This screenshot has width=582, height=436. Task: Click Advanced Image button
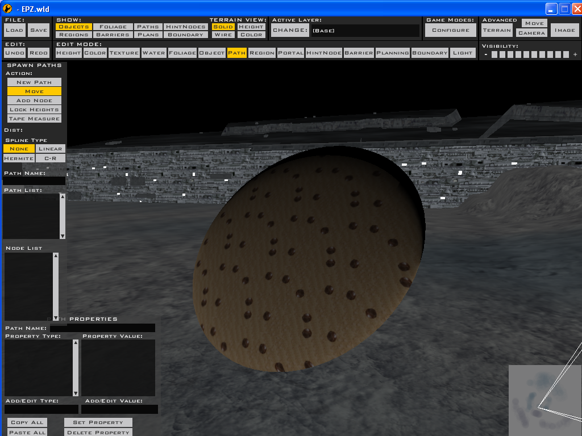click(565, 31)
